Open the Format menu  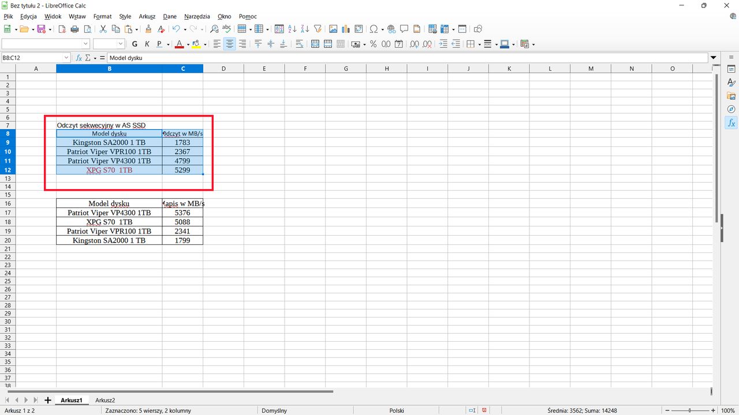[103, 17]
